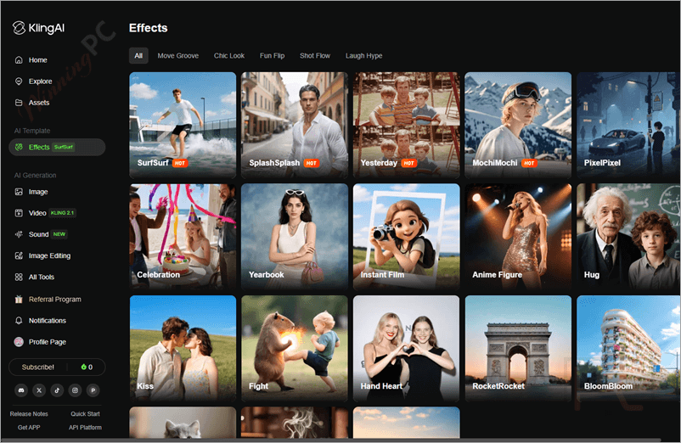Click the Referral Program gift icon
This screenshot has height=443, width=681.
(19, 299)
